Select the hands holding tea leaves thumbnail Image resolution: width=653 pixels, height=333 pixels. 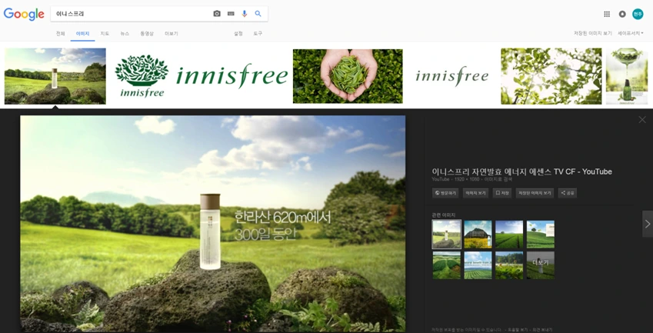[348, 76]
